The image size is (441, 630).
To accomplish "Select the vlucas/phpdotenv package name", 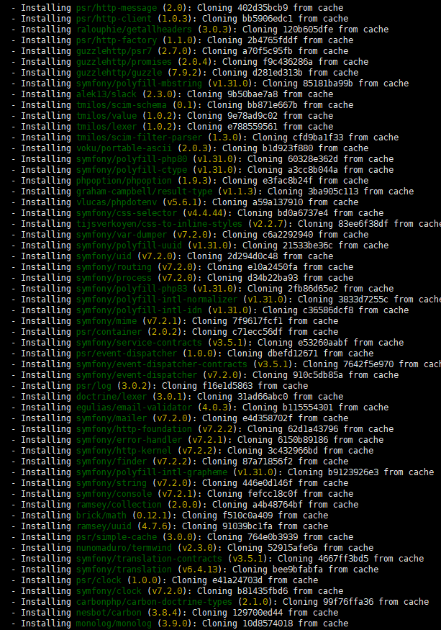I will click(117, 202).
